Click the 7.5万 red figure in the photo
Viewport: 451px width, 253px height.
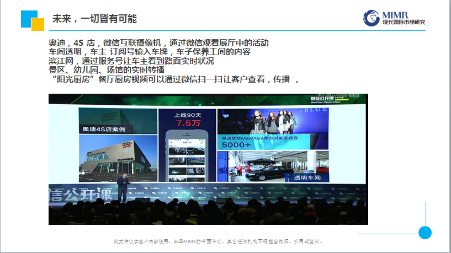[188, 123]
